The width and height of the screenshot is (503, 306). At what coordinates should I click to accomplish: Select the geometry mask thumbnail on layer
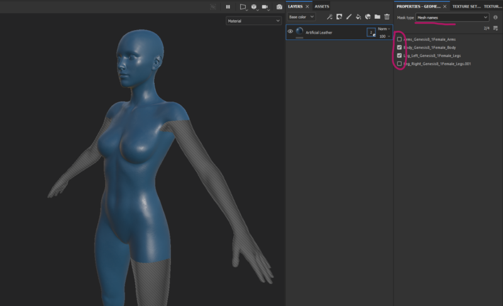point(371,33)
